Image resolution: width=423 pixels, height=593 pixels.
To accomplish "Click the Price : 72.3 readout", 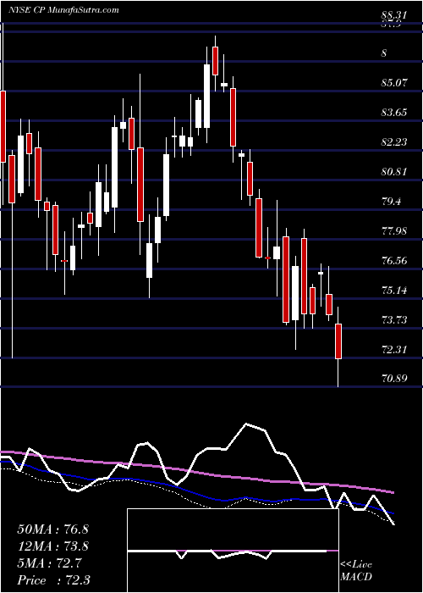I will click(52, 580).
